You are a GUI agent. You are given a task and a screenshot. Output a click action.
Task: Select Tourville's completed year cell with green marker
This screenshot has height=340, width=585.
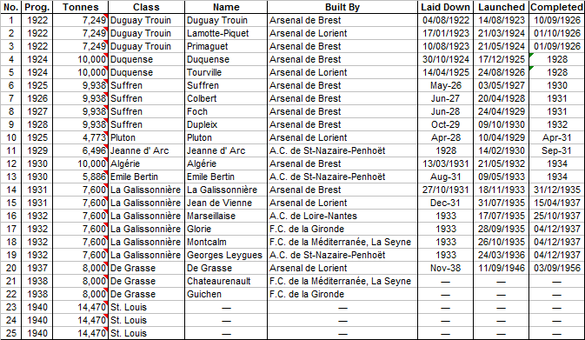(556, 72)
